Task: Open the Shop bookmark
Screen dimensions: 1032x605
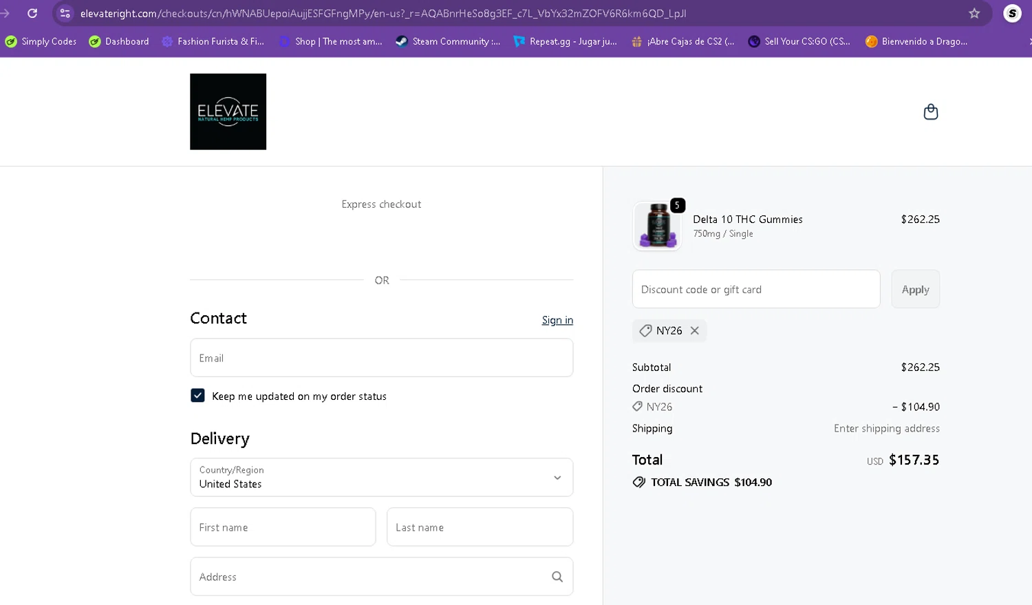Action: pos(331,41)
